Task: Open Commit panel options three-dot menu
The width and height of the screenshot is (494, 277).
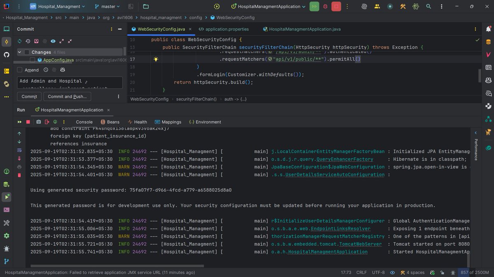Action: coord(112,29)
